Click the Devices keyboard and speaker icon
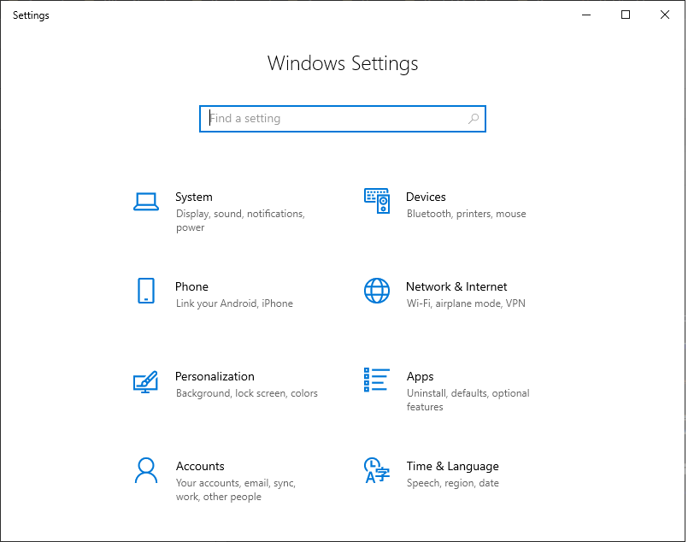This screenshot has width=700, height=542. 377,201
